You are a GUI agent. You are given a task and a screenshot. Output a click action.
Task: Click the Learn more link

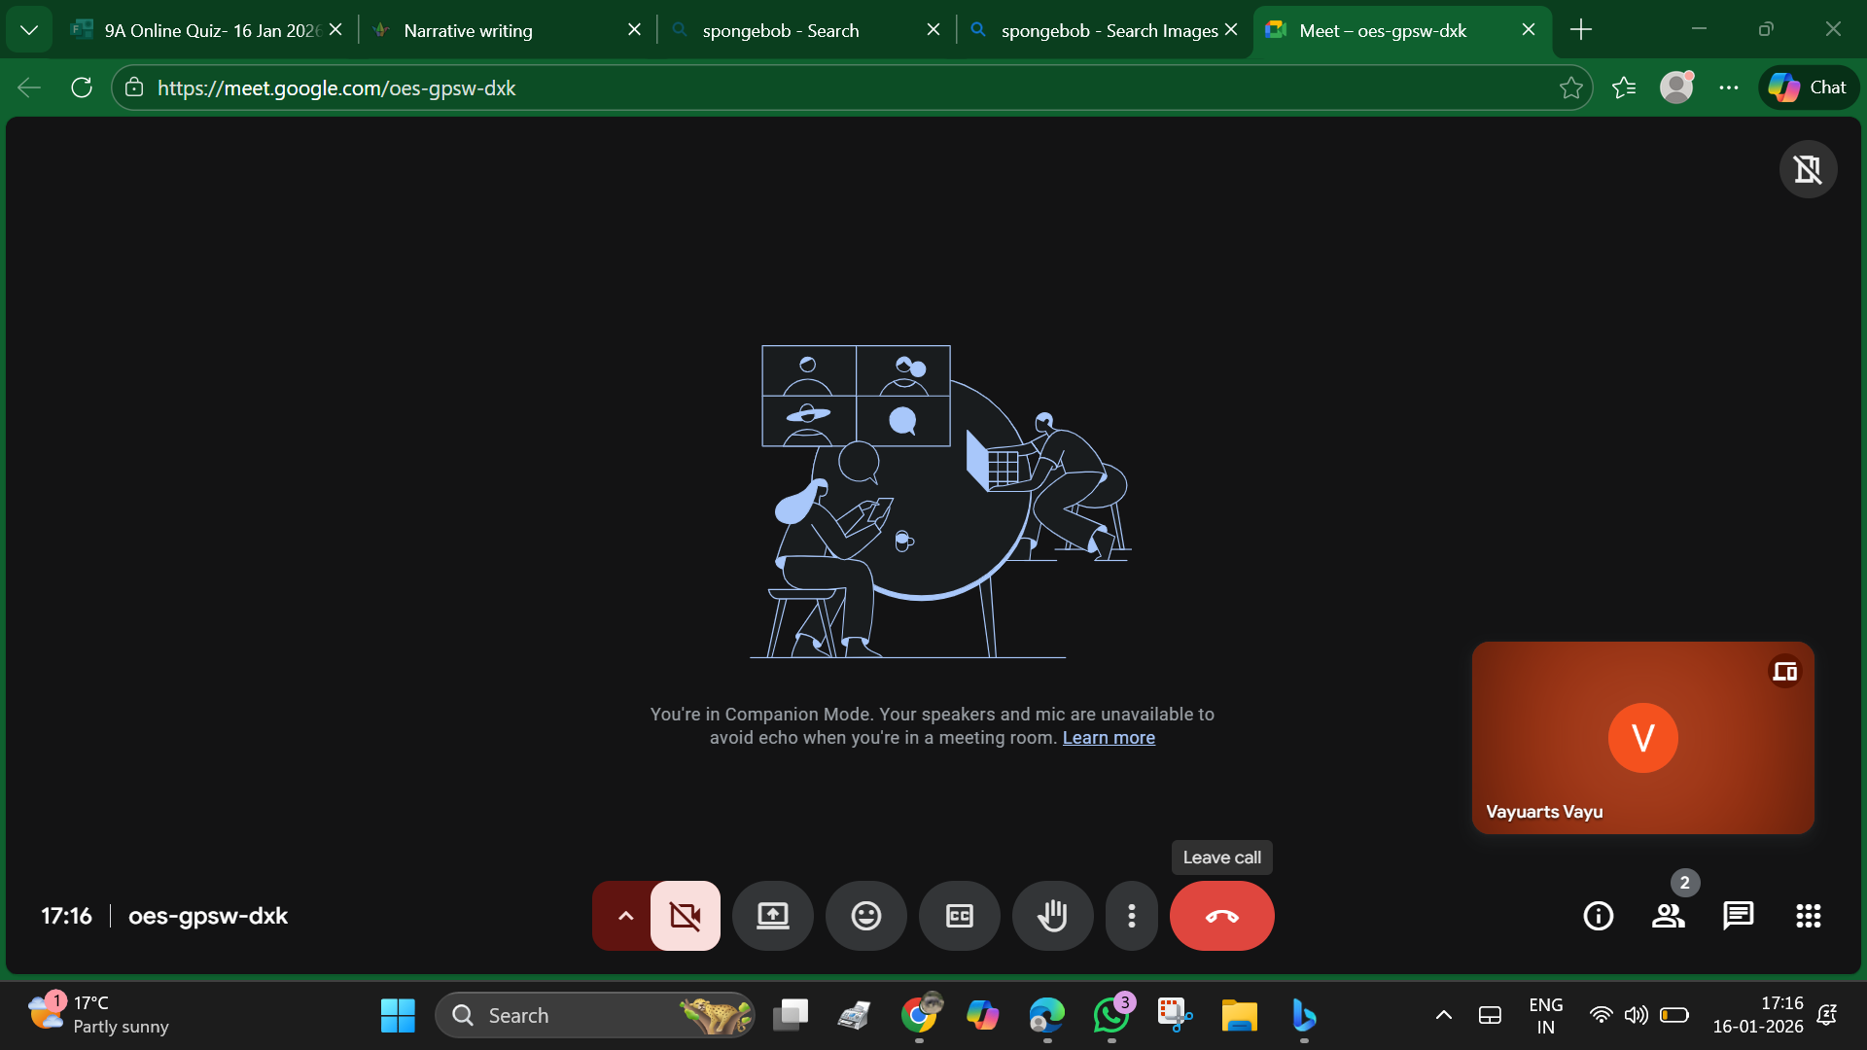(x=1109, y=738)
